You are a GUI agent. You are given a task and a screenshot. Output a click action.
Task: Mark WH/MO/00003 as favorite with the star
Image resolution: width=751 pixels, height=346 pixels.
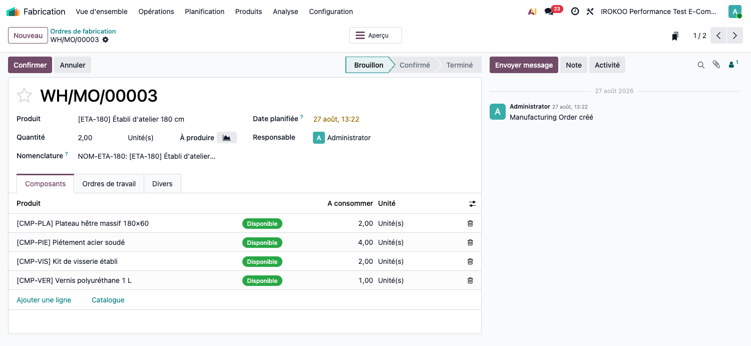[25, 95]
